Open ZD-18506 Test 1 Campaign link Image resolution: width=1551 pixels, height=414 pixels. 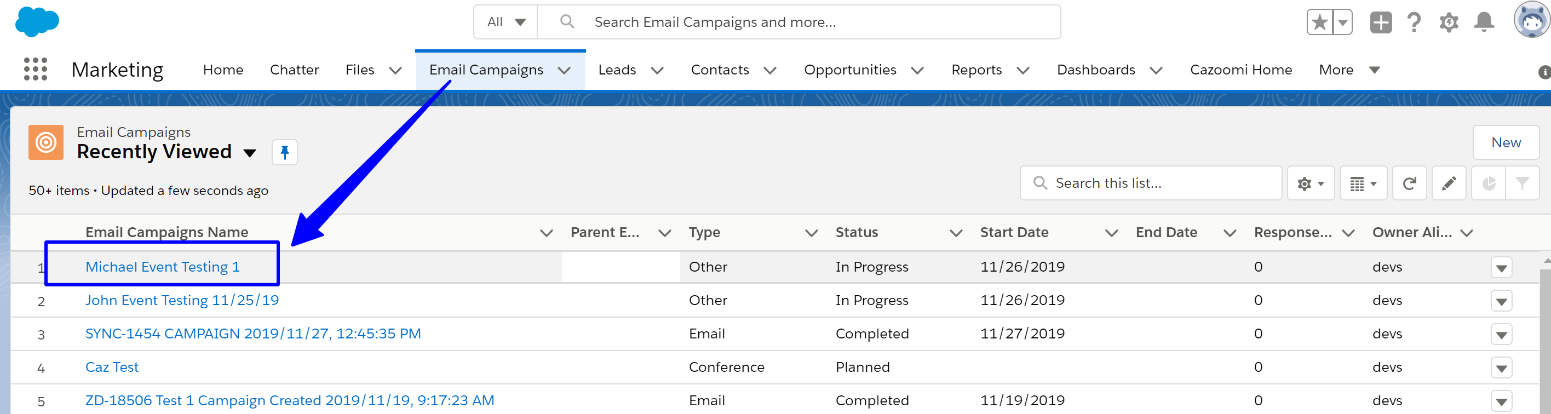pyautogui.click(x=290, y=400)
